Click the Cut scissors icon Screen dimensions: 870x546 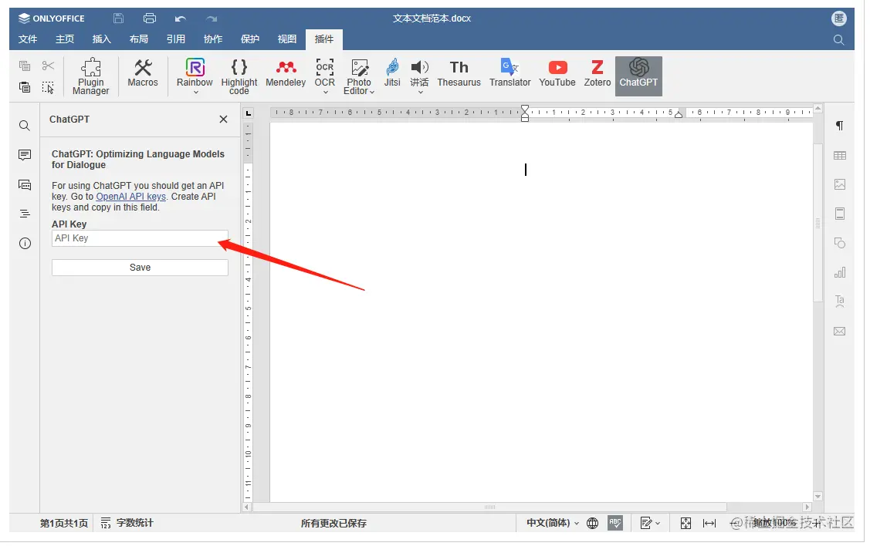[x=49, y=66]
